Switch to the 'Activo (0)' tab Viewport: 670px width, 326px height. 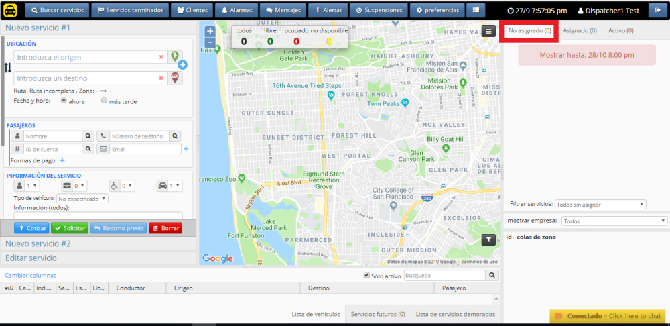coord(621,31)
